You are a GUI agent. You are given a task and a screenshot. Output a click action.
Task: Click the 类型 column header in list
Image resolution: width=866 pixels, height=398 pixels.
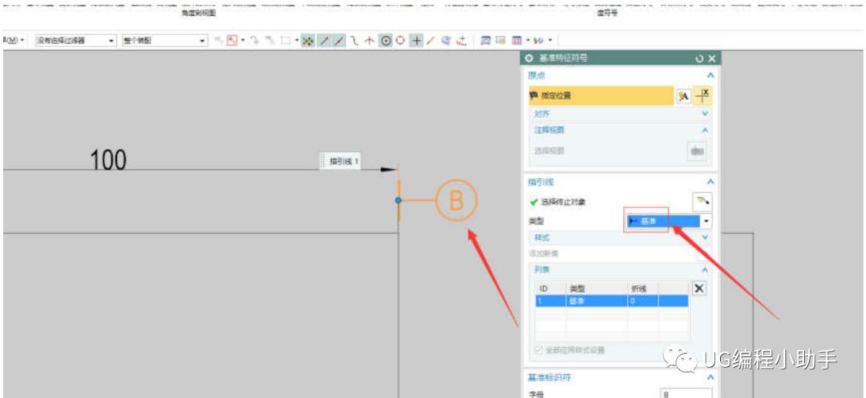[x=597, y=289]
